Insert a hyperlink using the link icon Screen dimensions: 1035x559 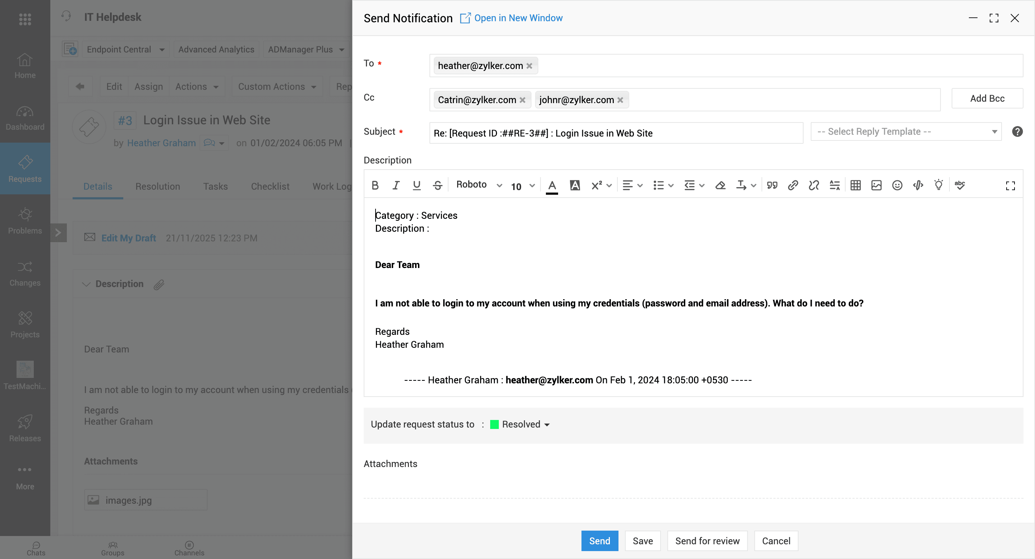(x=793, y=185)
